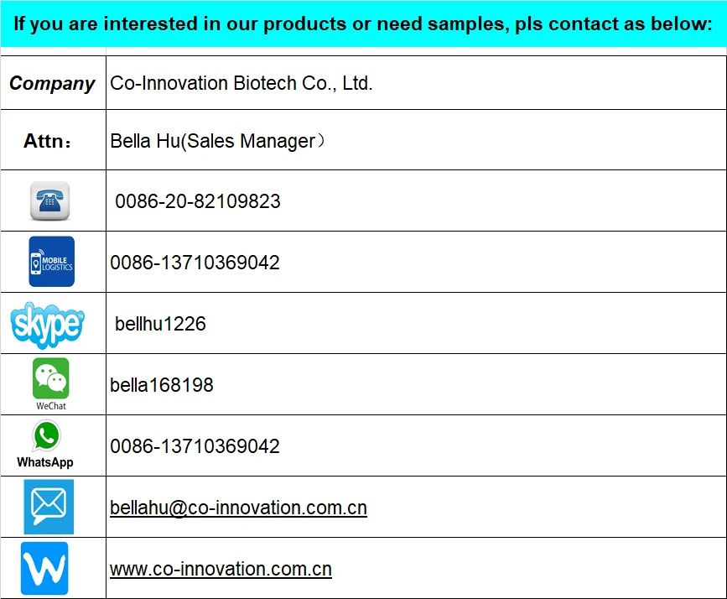Click the blue telephone icon
This screenshot has height=599, width=727.
pyautogui.click(x=50, y=201)
